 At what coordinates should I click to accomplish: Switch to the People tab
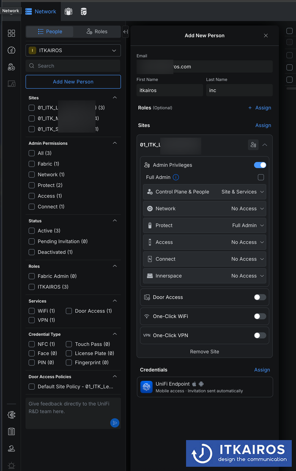50,31
